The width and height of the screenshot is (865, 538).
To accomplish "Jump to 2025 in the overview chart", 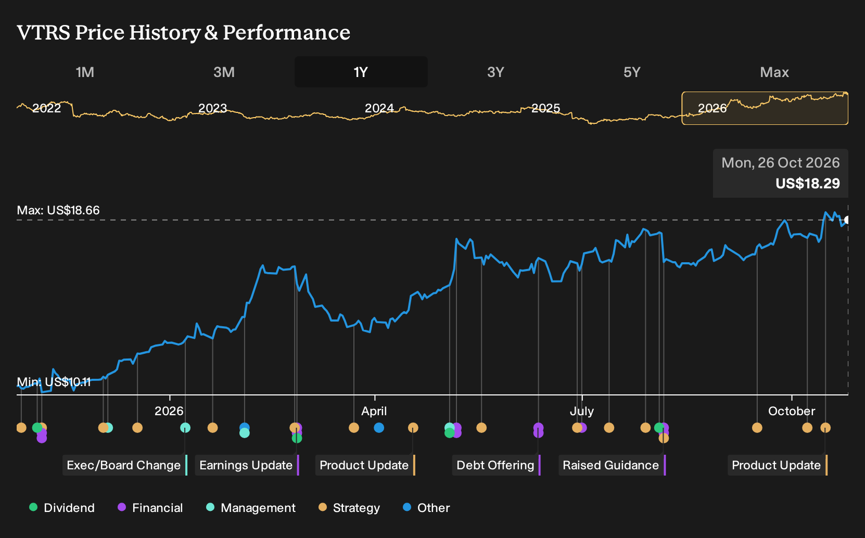I will (x=545, y=108).
